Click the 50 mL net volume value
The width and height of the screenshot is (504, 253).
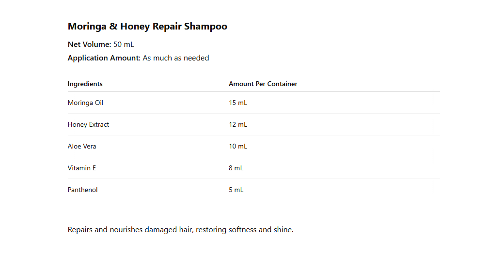[124, 45]
